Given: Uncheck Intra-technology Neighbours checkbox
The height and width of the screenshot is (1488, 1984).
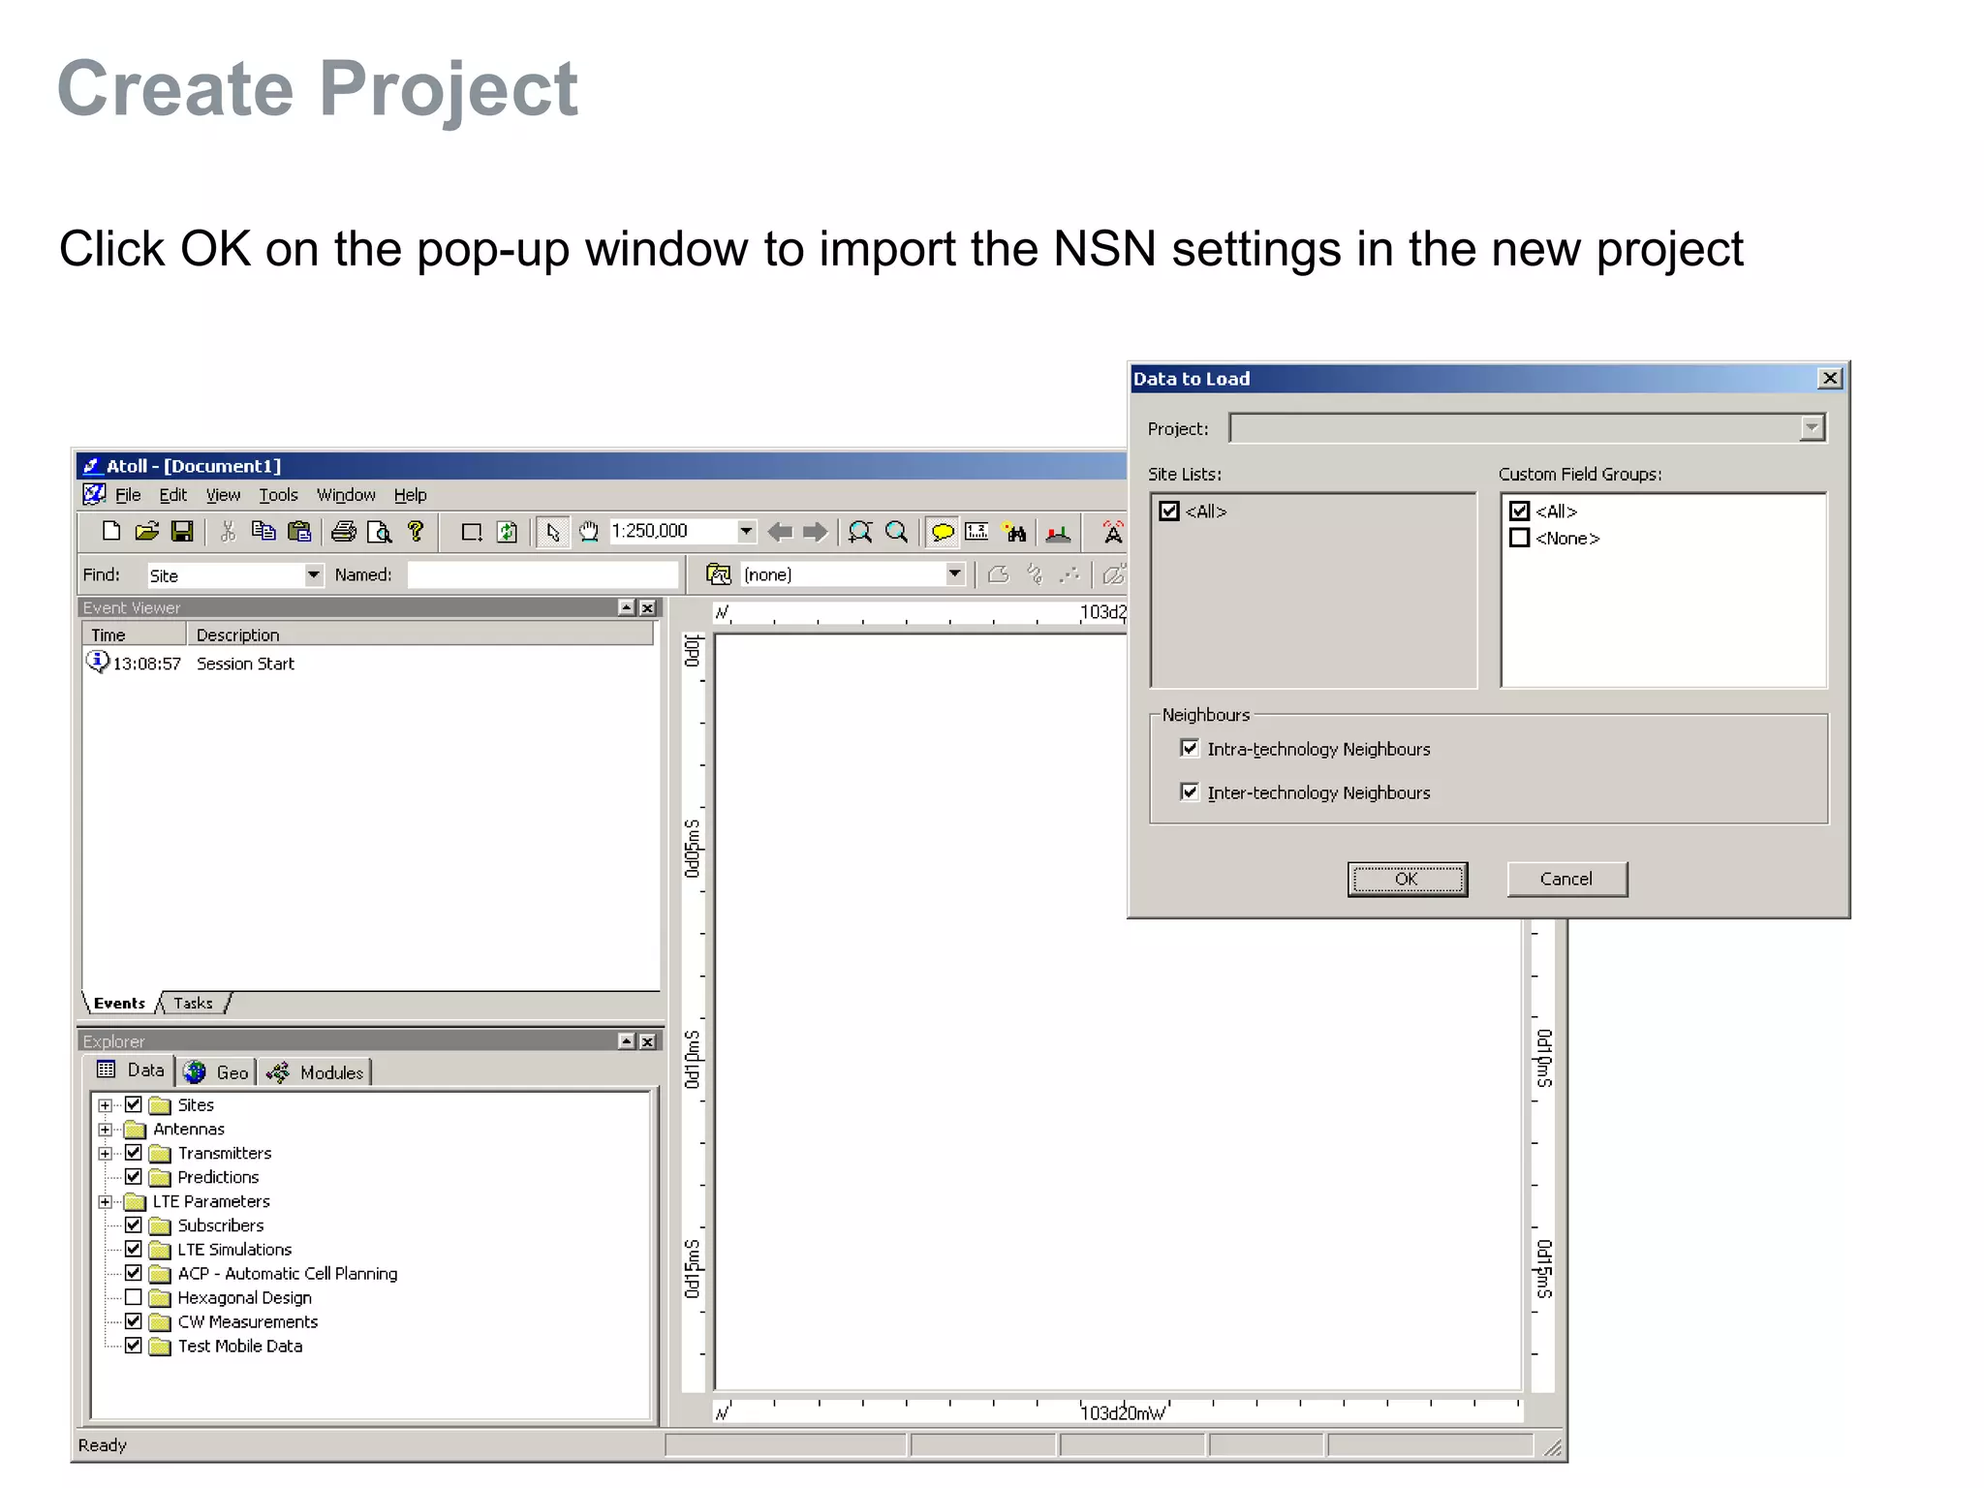Looking at the screenshot, I should (1190, 748).
